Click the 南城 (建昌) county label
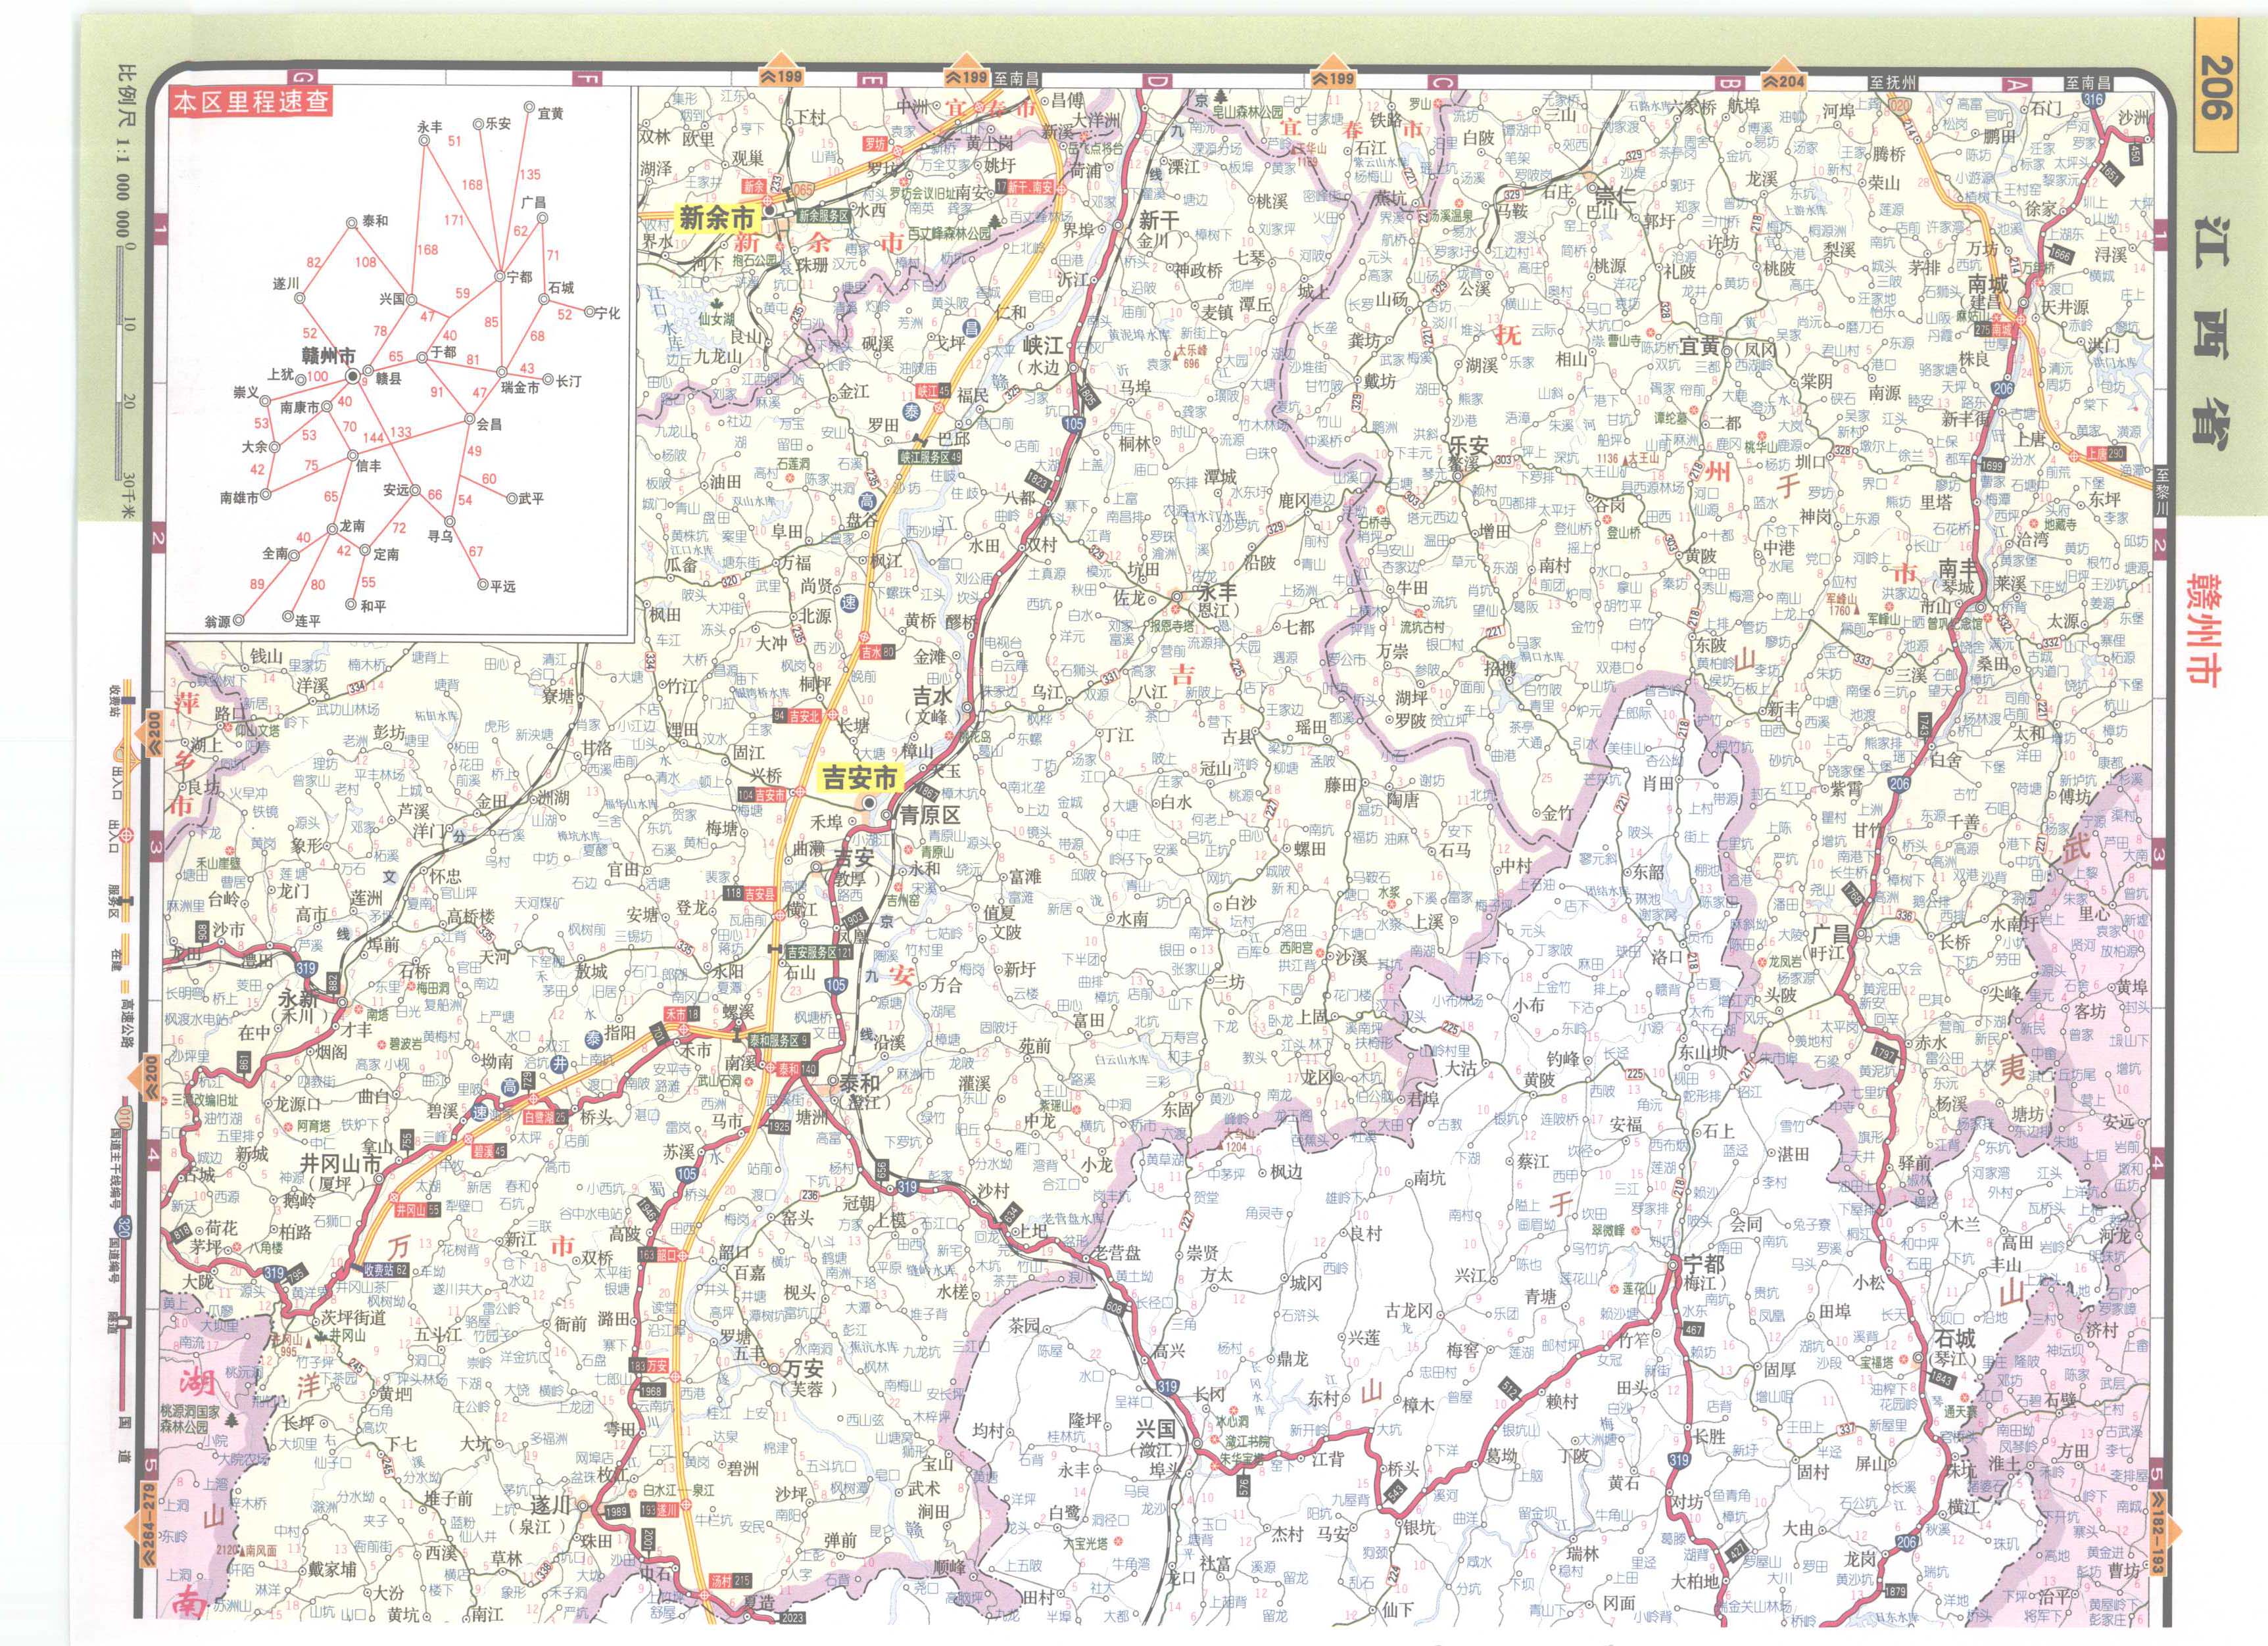The image size is (2268, 1646). (1985, 292)
